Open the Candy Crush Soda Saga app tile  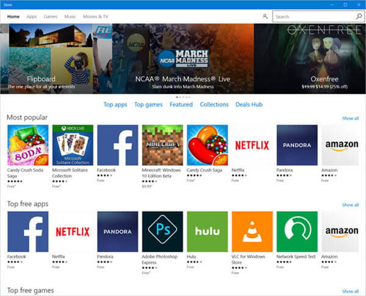coord(28,145)
